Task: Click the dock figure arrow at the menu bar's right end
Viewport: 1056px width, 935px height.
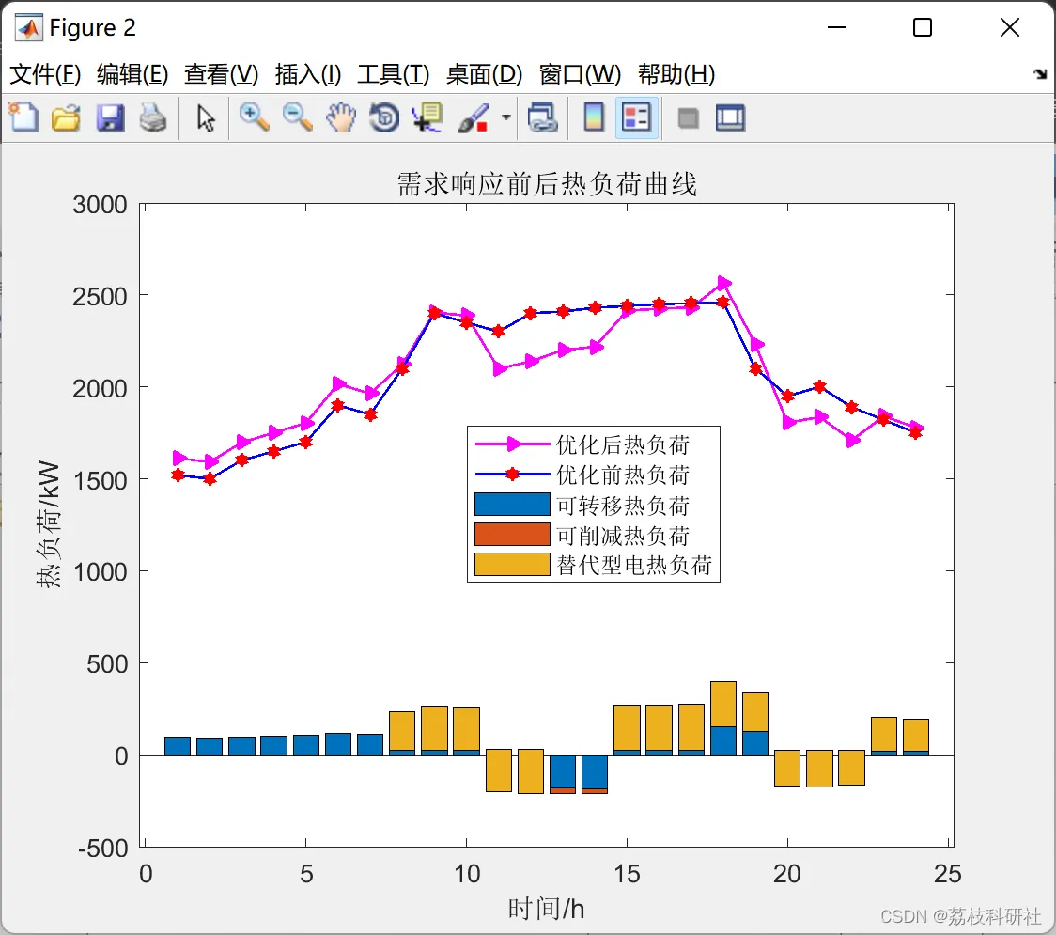Action: coord(1041,74)
